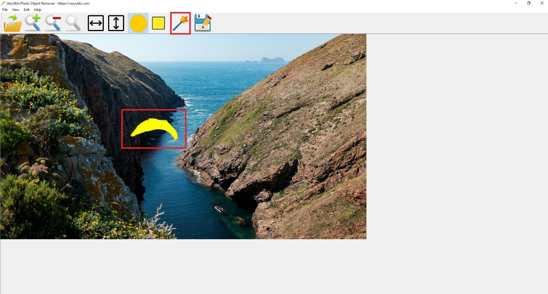
Task: Zoom in with the plus magnifier
Action: pos(33,23)
